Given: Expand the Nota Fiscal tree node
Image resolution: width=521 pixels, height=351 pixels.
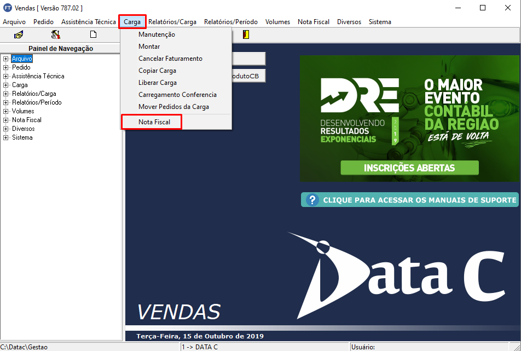Looking at the screenshot, I should point(5,120).
